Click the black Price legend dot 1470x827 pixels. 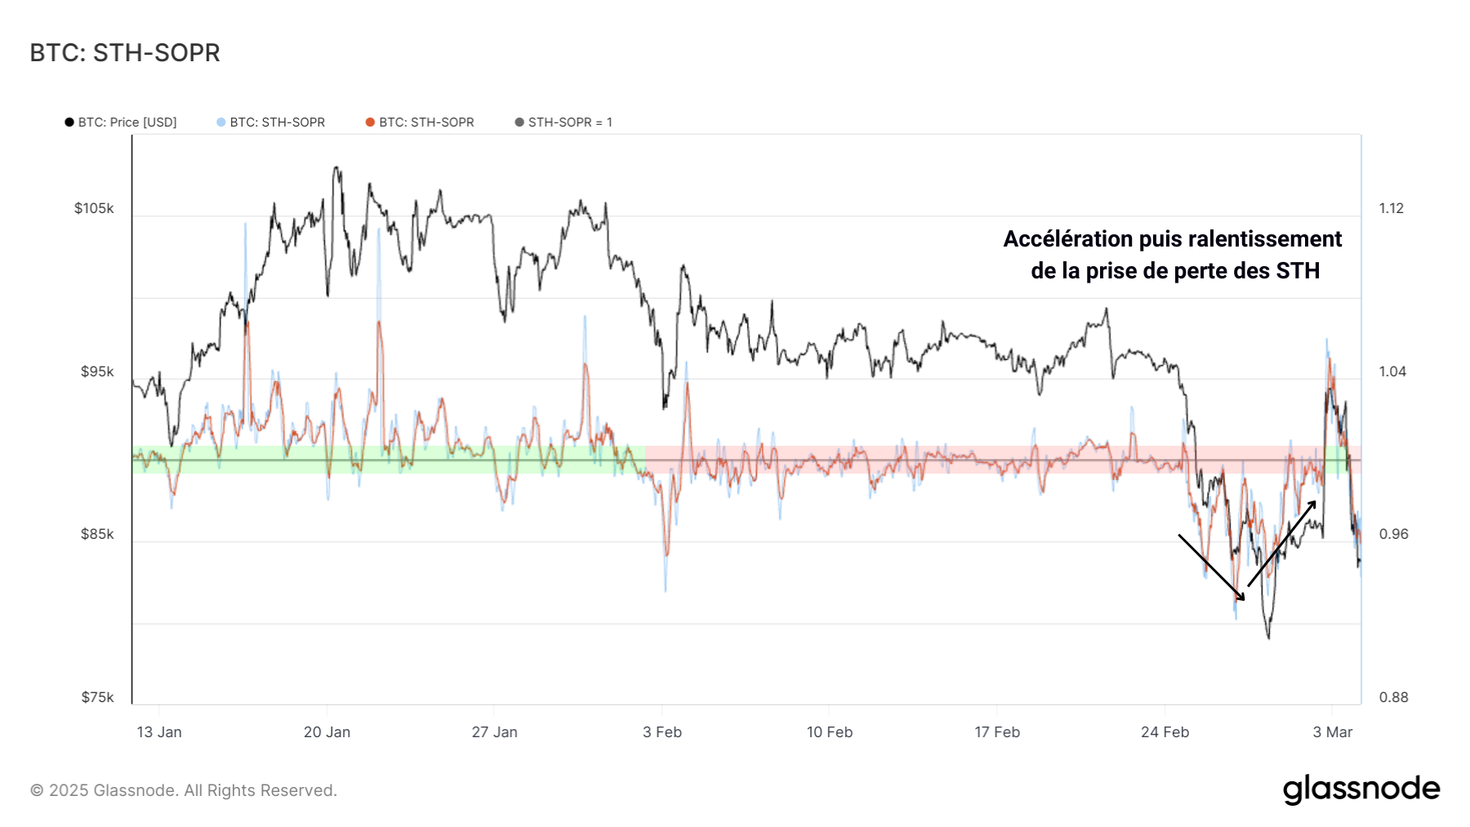[69, 122]
